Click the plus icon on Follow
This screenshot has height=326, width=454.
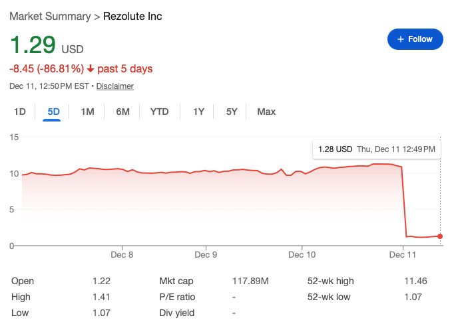pyautogui.click(x=401, y=39)
